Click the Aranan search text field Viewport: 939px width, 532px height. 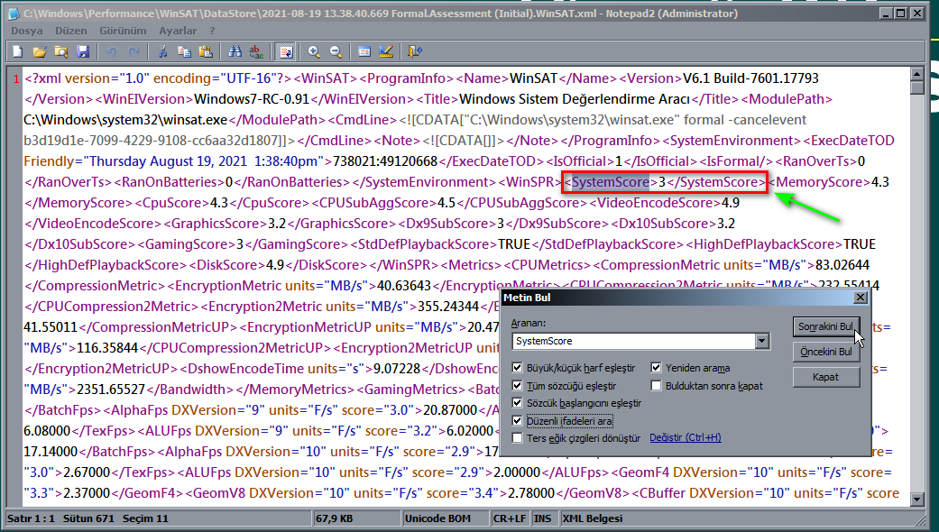(x=634, y=341)
